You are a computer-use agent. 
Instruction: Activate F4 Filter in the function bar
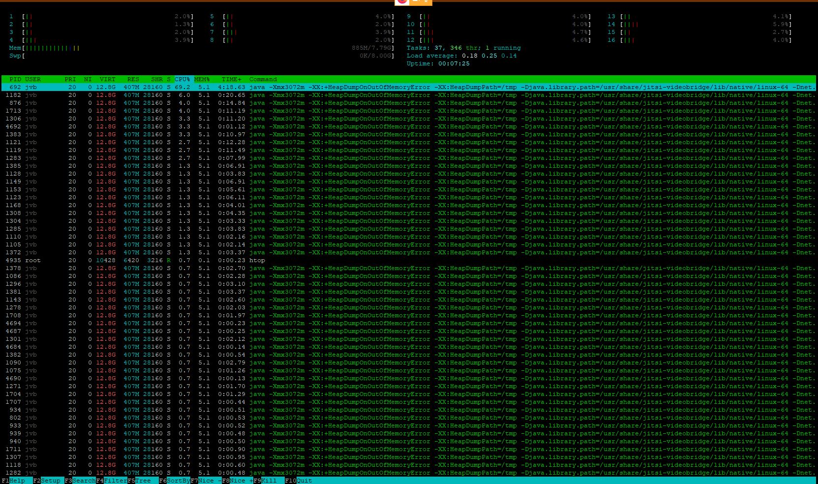[x=112, y=481]
